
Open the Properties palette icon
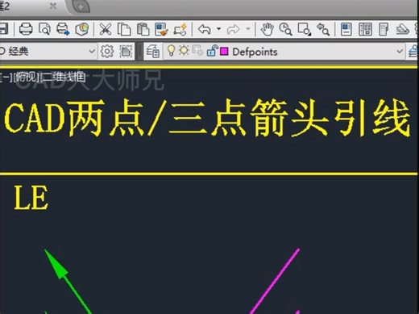(x=346, y=29)
